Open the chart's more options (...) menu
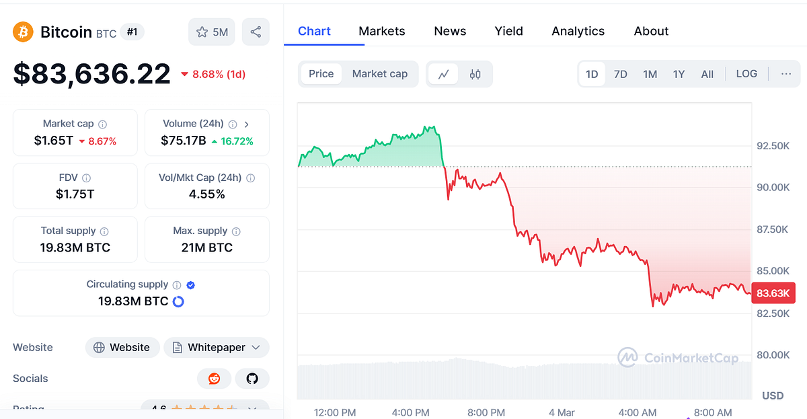This screenshot has width=807, height=419. [x=787, y=74]
